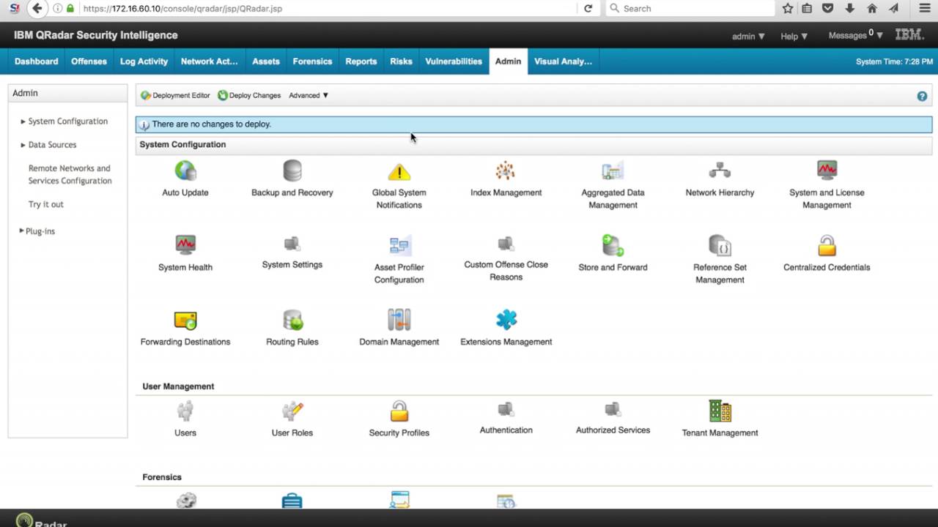The width and height of the screenshot is (938, 527).
Task: Select the Admin tab
Action: tap(508, 61)
